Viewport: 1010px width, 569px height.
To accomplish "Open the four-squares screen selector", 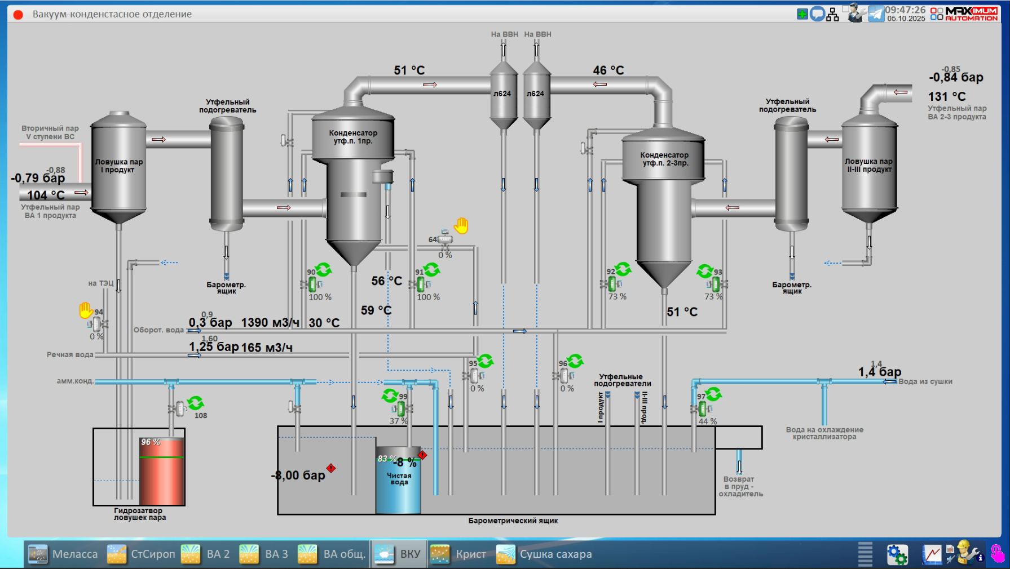I will (937, 14).
